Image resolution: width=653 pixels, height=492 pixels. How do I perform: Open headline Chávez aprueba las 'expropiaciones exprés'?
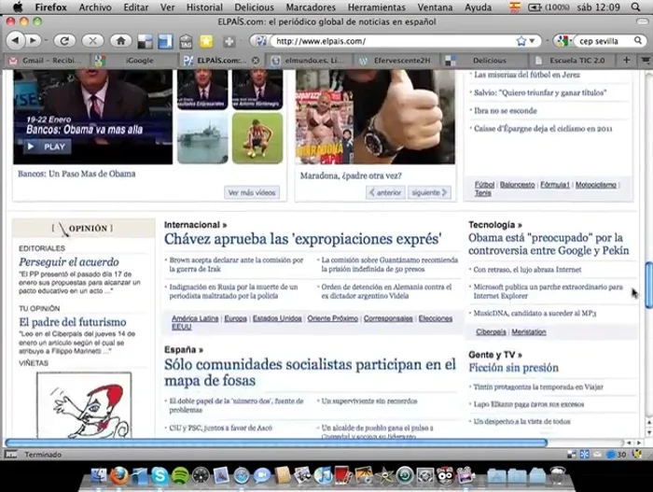point(303,239)
